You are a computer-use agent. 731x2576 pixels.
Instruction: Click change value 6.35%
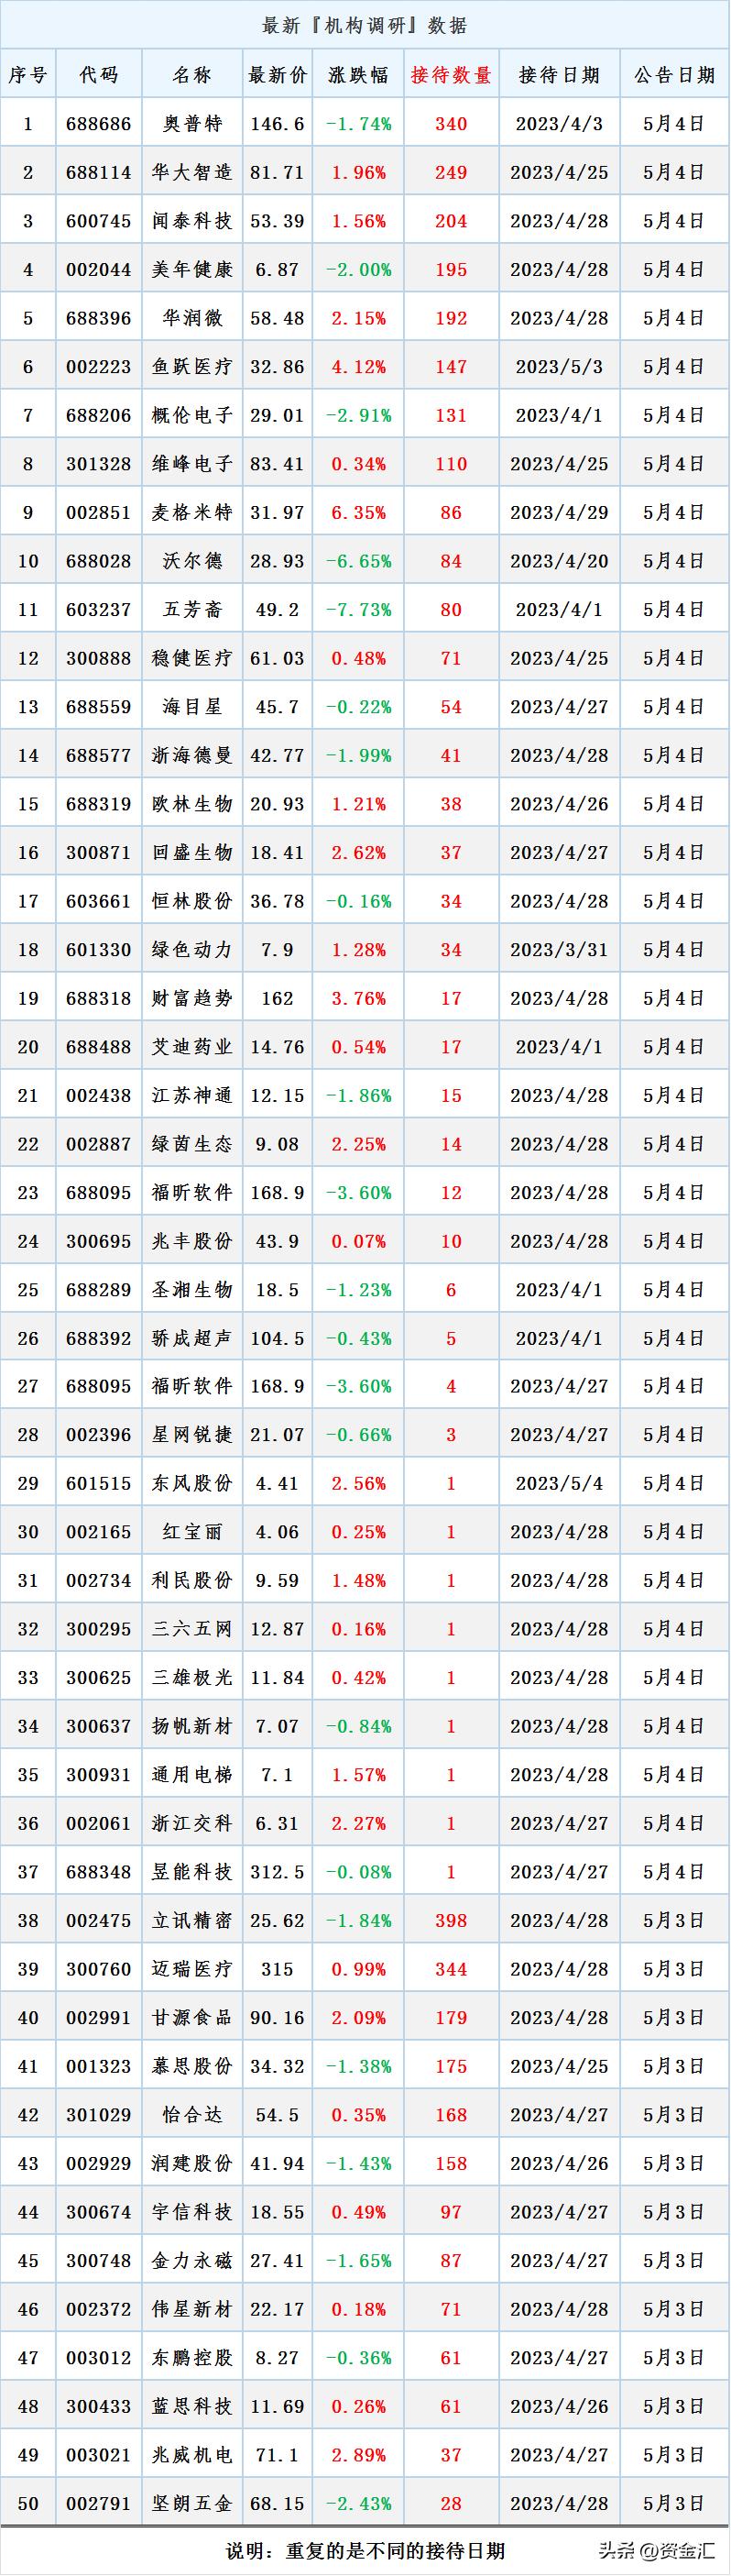(x=357, y=512)
